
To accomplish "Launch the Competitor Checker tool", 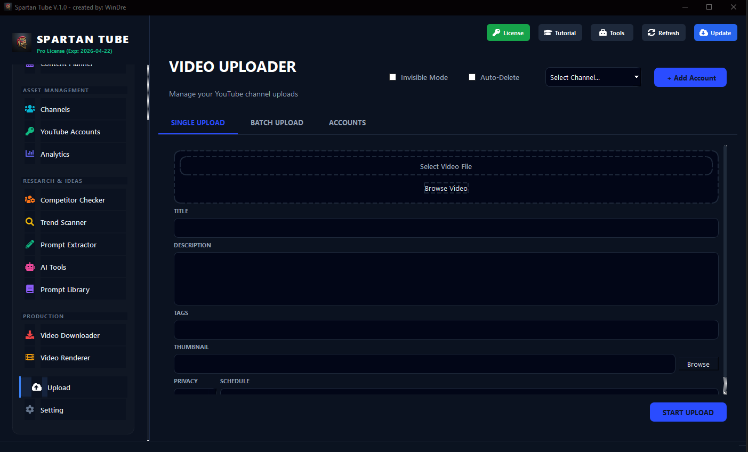I will click(x=30, y=199).
